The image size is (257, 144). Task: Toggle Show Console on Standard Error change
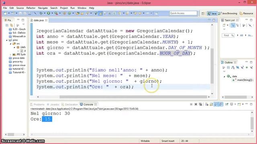pos(220,104)
